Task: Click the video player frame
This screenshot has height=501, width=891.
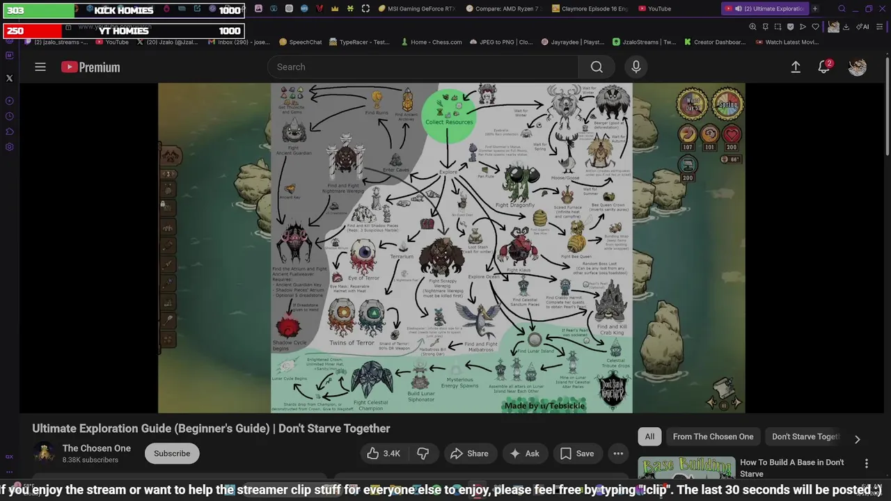Action: pyautogui.click(x=451, y=248)
